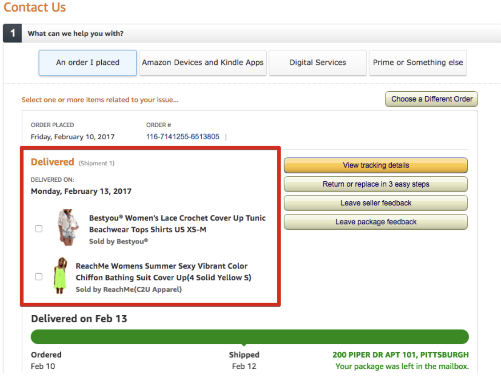Click the "What can we help you with?" header
Screen dimensions: 501x376
pyautogui.click(x=75, y=33)
